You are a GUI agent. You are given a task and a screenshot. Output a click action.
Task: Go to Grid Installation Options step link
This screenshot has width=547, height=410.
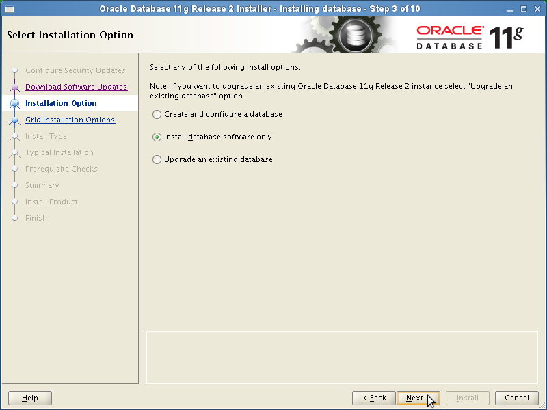pyautogui.click(x=70, y=120)
